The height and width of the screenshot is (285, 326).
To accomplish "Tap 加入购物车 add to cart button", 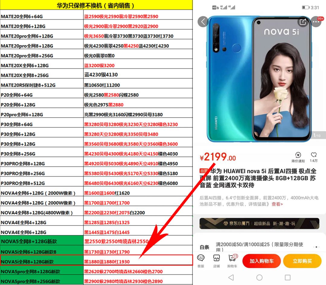I will [261, 261].
